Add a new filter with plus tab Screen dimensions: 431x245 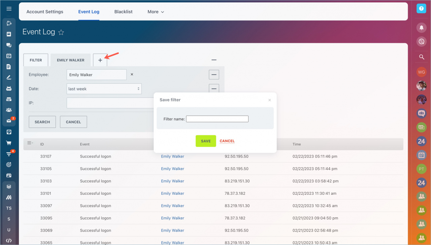pos(100,60)
